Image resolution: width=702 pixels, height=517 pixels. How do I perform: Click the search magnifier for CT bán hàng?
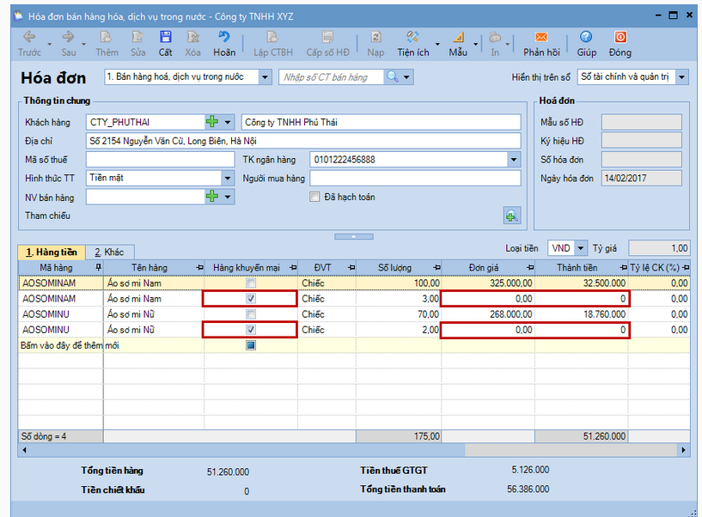click(392, 77)
